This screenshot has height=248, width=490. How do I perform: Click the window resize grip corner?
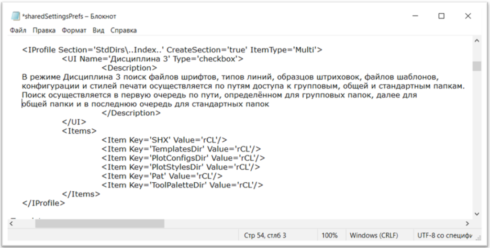click(478, 238)
